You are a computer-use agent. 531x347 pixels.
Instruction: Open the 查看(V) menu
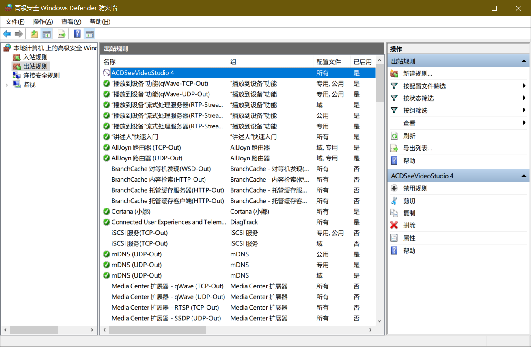point(71,22)
